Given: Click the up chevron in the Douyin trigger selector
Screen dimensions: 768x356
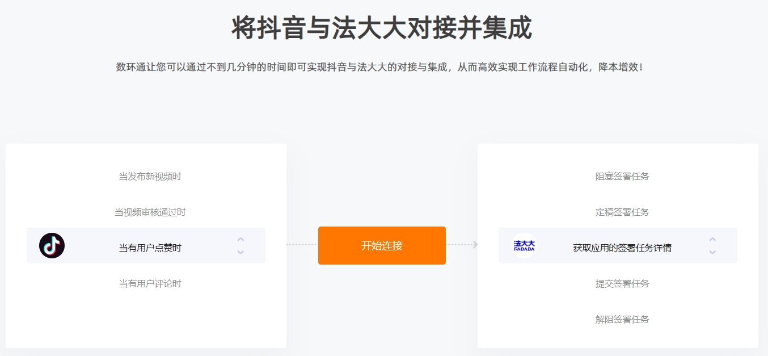Looking at the screenshot, I should pyautogui.click(x=240, y=240).
